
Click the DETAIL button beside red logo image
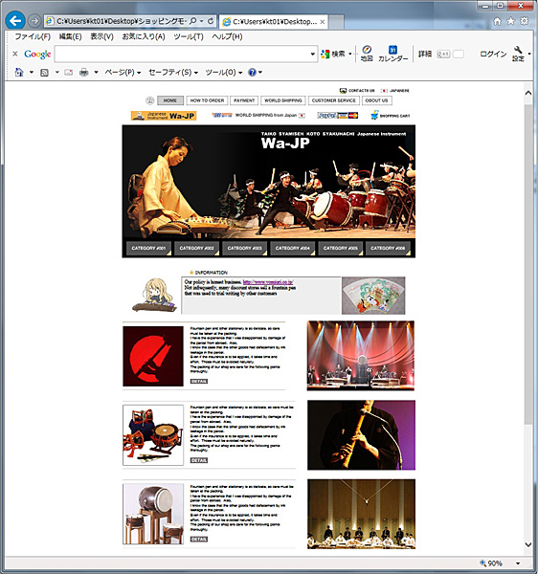click(199, 381)
